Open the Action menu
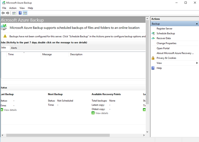The width and height of the screenshot is (199, 142). [13, 8]
